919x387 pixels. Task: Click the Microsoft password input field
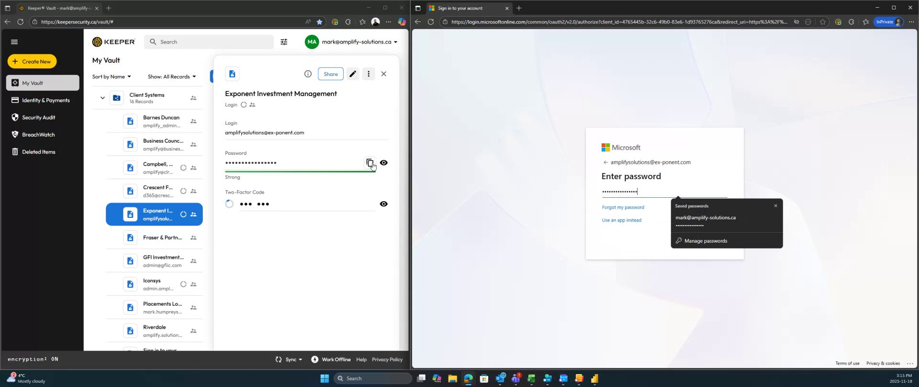pos(664,192)
